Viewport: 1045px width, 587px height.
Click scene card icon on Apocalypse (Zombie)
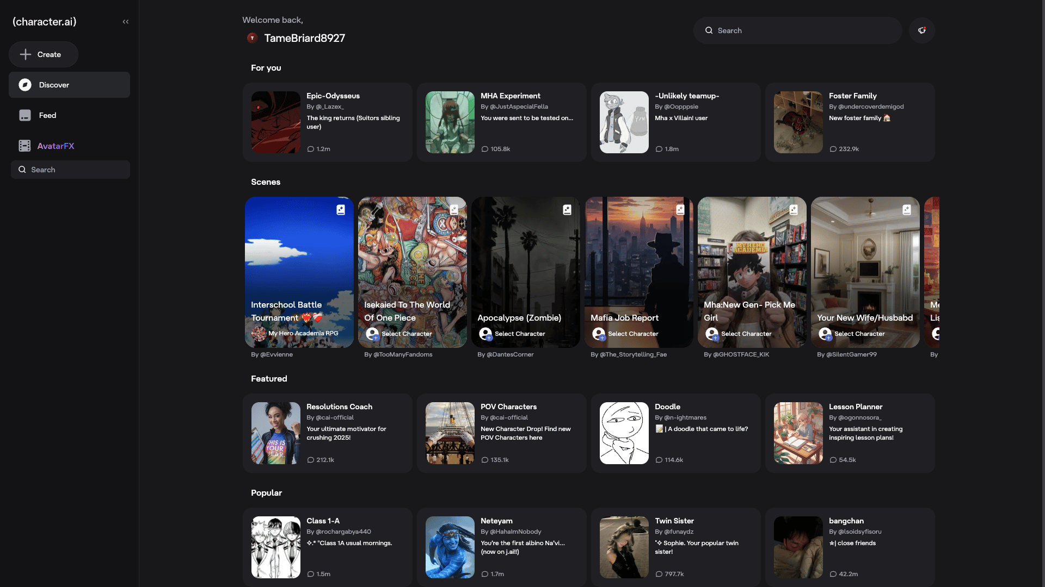[x=567, y=210]
